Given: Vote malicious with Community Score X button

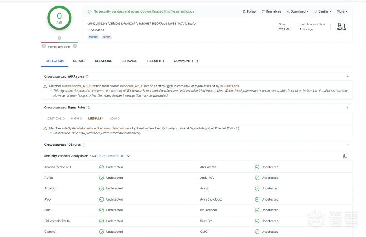Looking at the screenshot, I should click(x=44, y=46).
